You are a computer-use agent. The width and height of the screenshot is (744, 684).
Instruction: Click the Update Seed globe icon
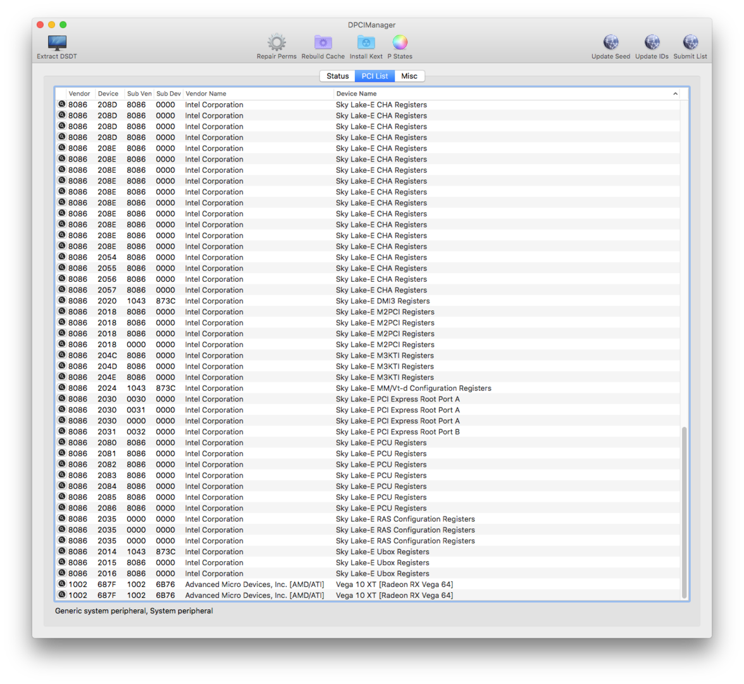(x=611, y=42)
